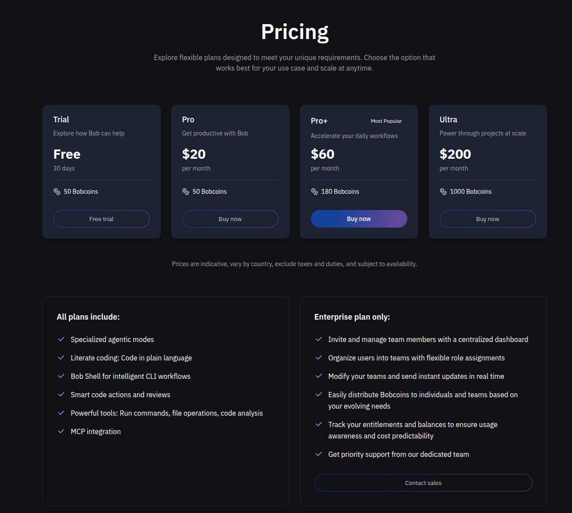The height and width of the screenshot is (513, 572).
Task: Click checkmark next to Bob Shell item
Action: coord(61,376)
